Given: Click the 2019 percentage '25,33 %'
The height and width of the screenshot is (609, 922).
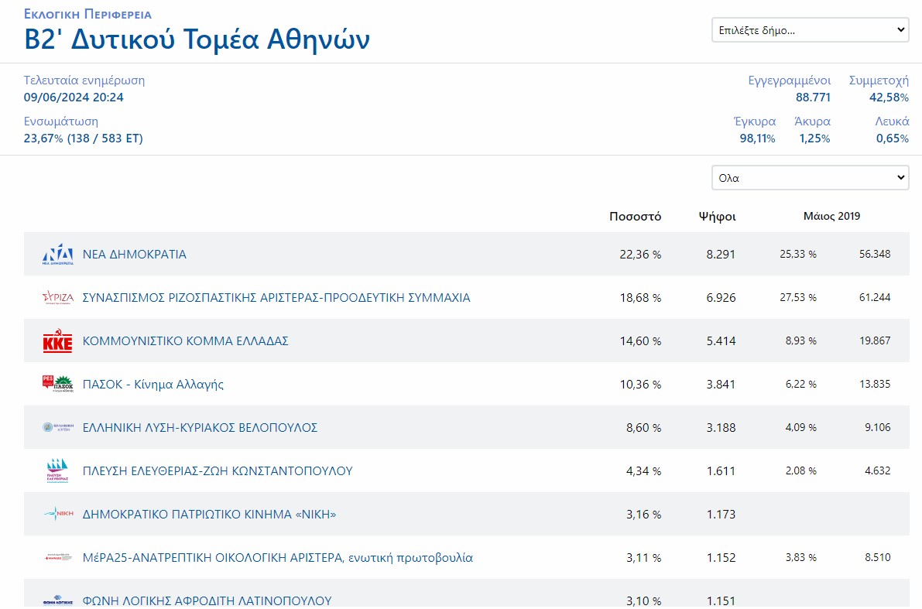Looking at the screenshot, I should (798, 255).
